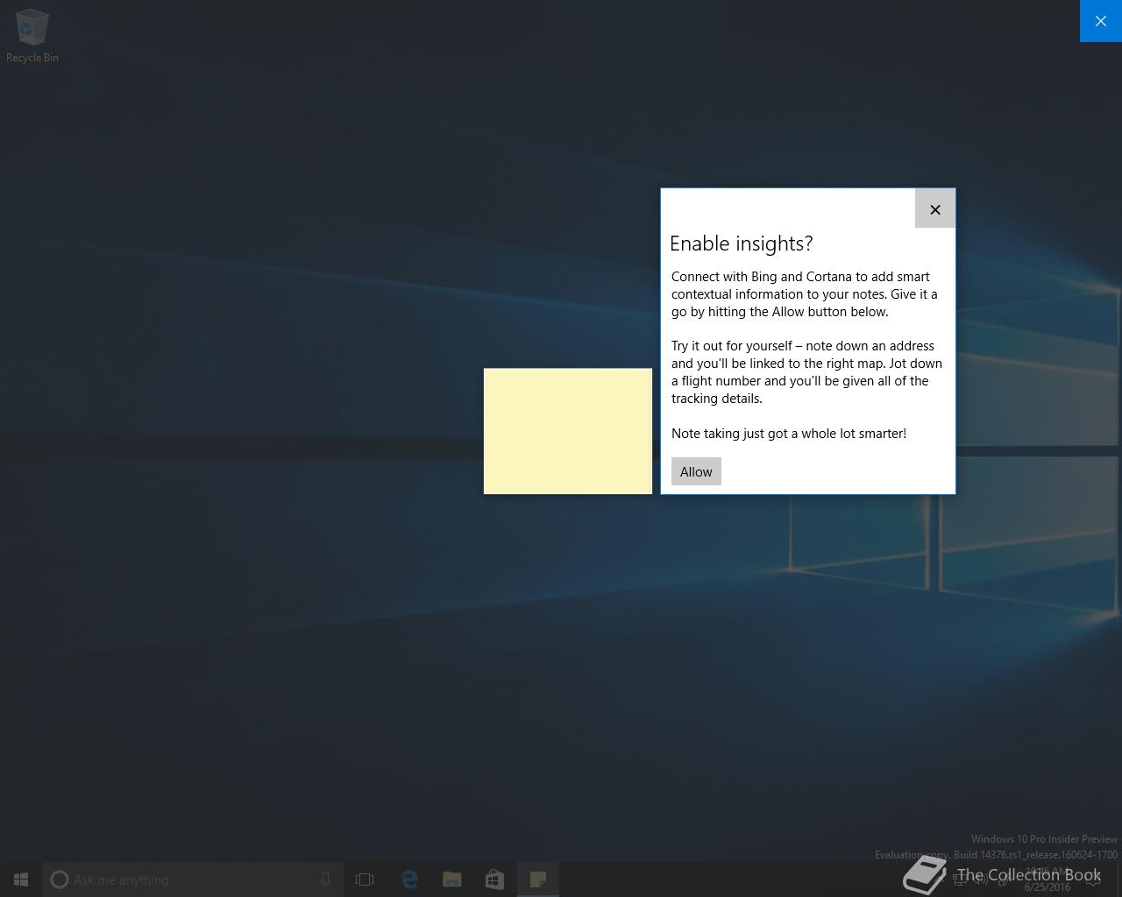The height and width of the screenshot is (897, 1122).
Task: Launch Microsoft Edge from the taskbar
Action: click(409, 879)
